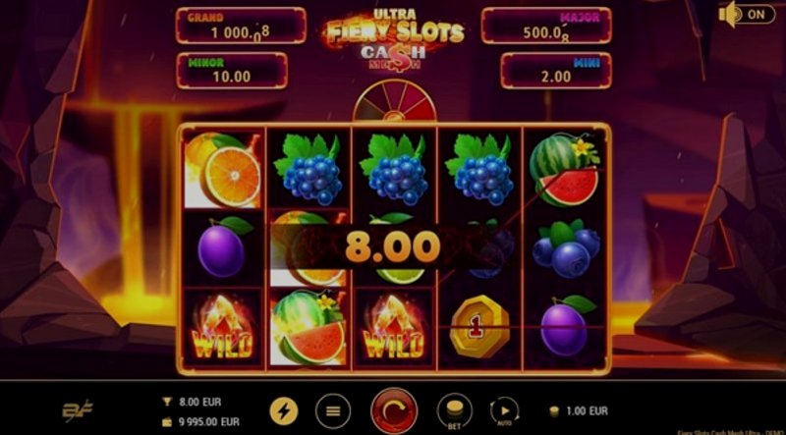
Task: Click the red spin button
Action: click(x=394, y=411)
